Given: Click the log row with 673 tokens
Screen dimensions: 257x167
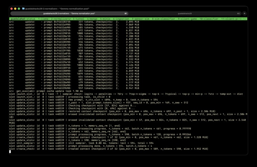Looking at the screenshot, I should coord(74,48).
